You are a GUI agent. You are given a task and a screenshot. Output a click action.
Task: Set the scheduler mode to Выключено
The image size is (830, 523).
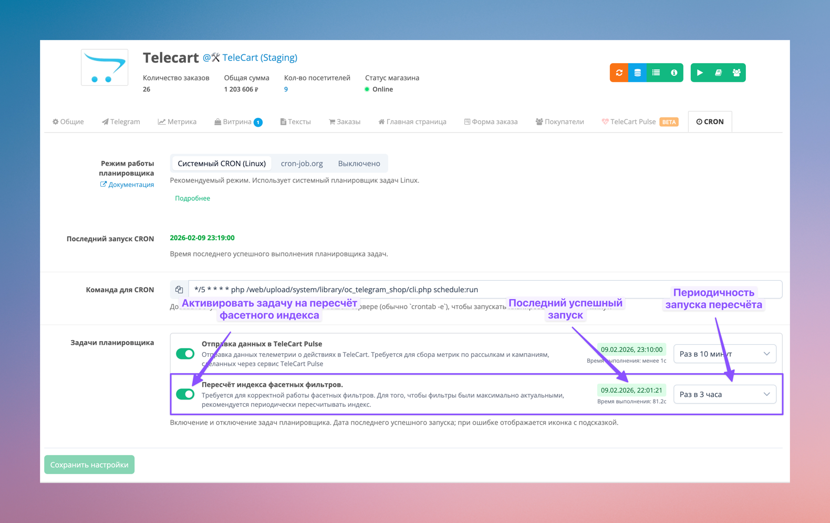pos(359,163)
